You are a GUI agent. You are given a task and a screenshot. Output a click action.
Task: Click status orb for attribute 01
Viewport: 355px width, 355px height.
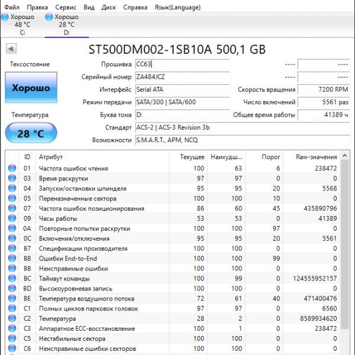[12, 169]
